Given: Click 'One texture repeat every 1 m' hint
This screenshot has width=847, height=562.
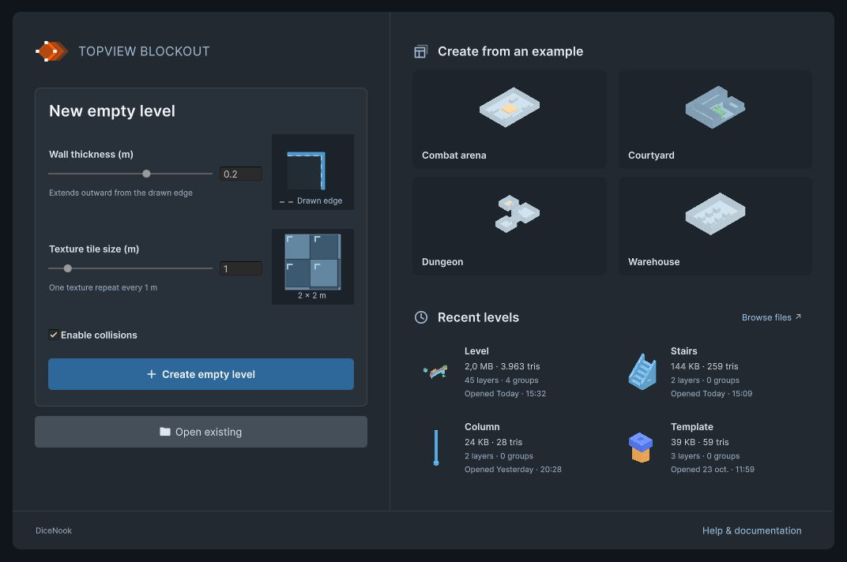Looking at the screenshot, I should (104, 287).
